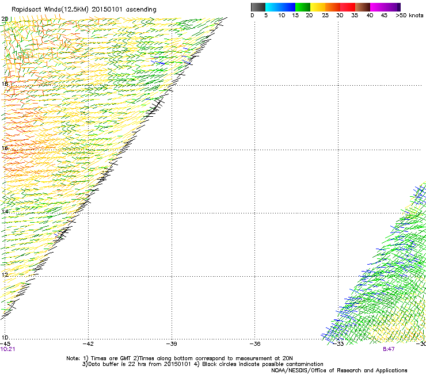Click the green 15-20 knots color segment

[303, 7]
